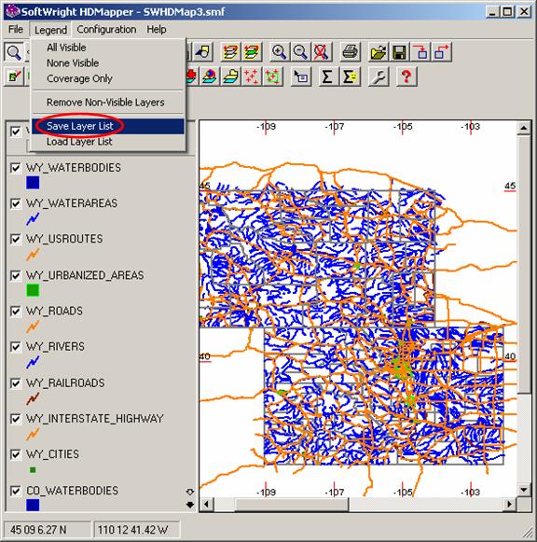Click the map vertical scrollbar up arrow
The height and width of the screenshot is (542, 537).
coord(524,128)
